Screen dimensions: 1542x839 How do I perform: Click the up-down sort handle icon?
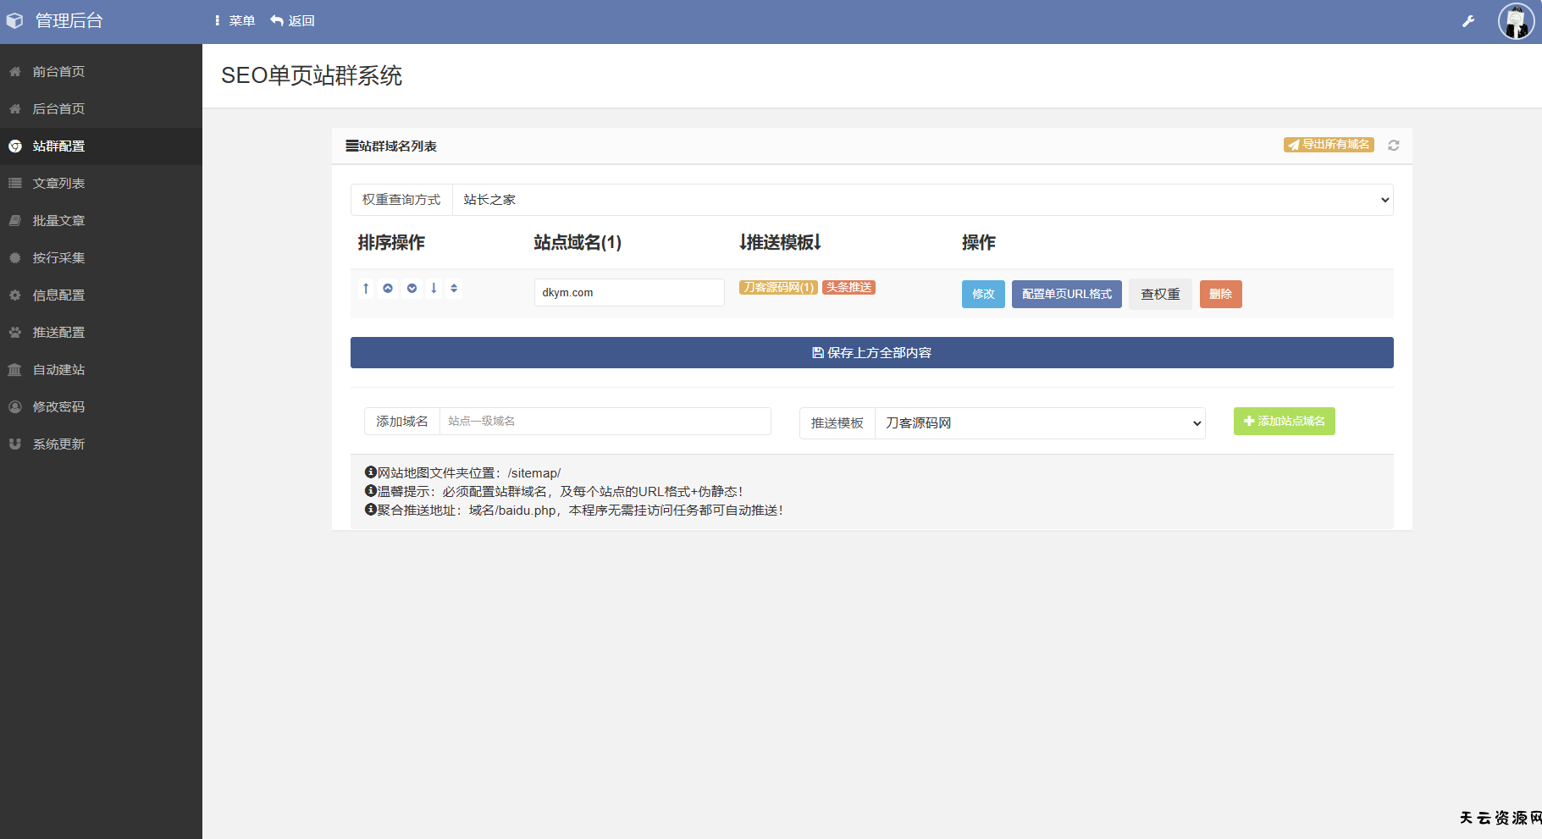point(454,289)
